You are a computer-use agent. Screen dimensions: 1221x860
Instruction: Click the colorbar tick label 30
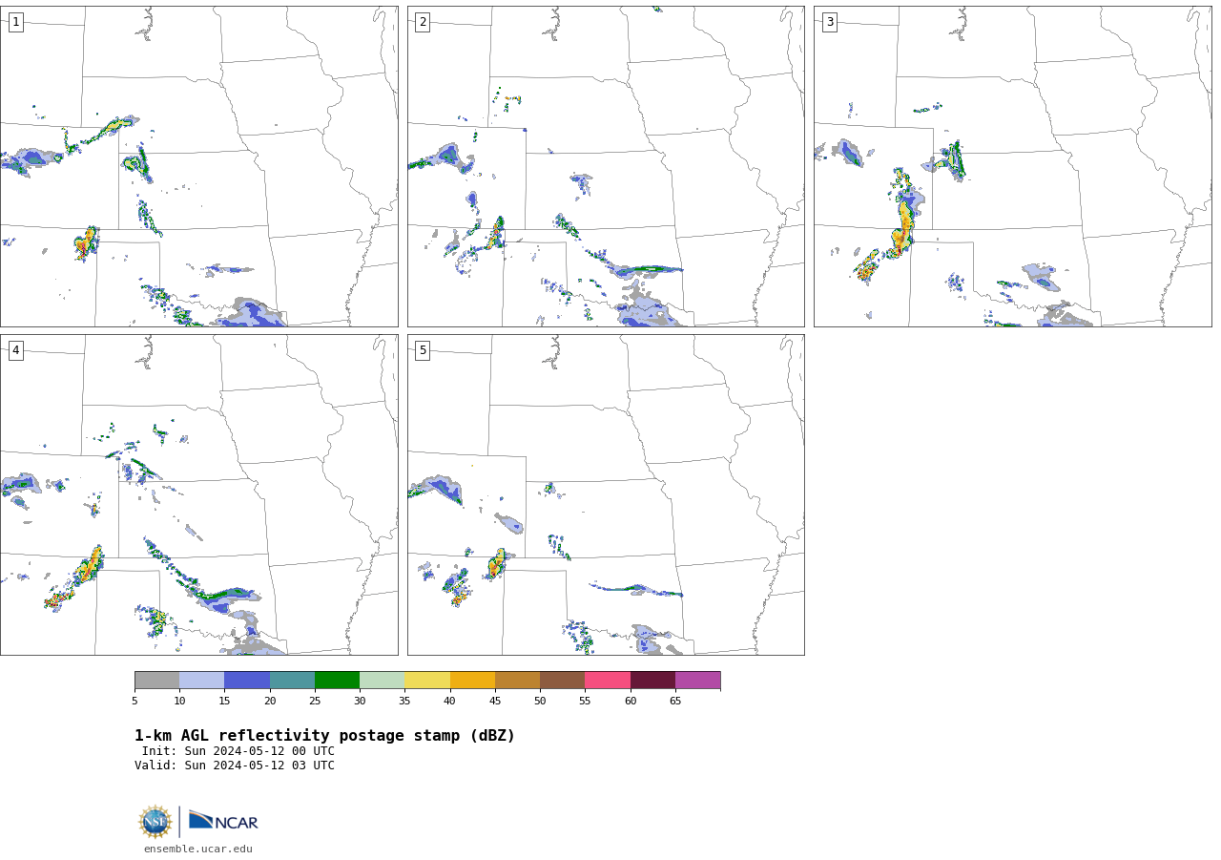[x=360, y=701]
